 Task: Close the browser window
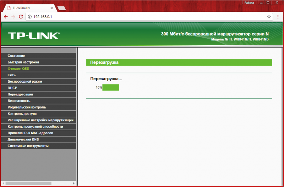277,3
